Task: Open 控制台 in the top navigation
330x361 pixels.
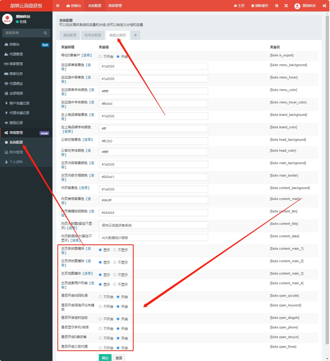Action: (74, 6)
